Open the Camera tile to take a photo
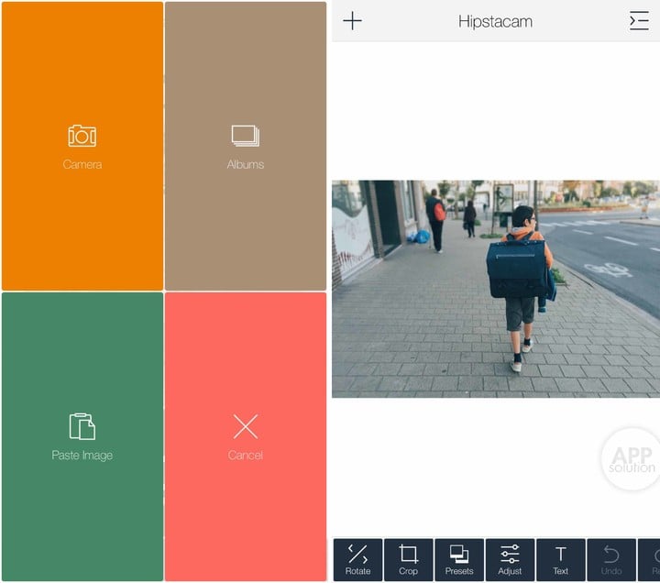This screenshot has height=583, width=660. tap(82, 147)
